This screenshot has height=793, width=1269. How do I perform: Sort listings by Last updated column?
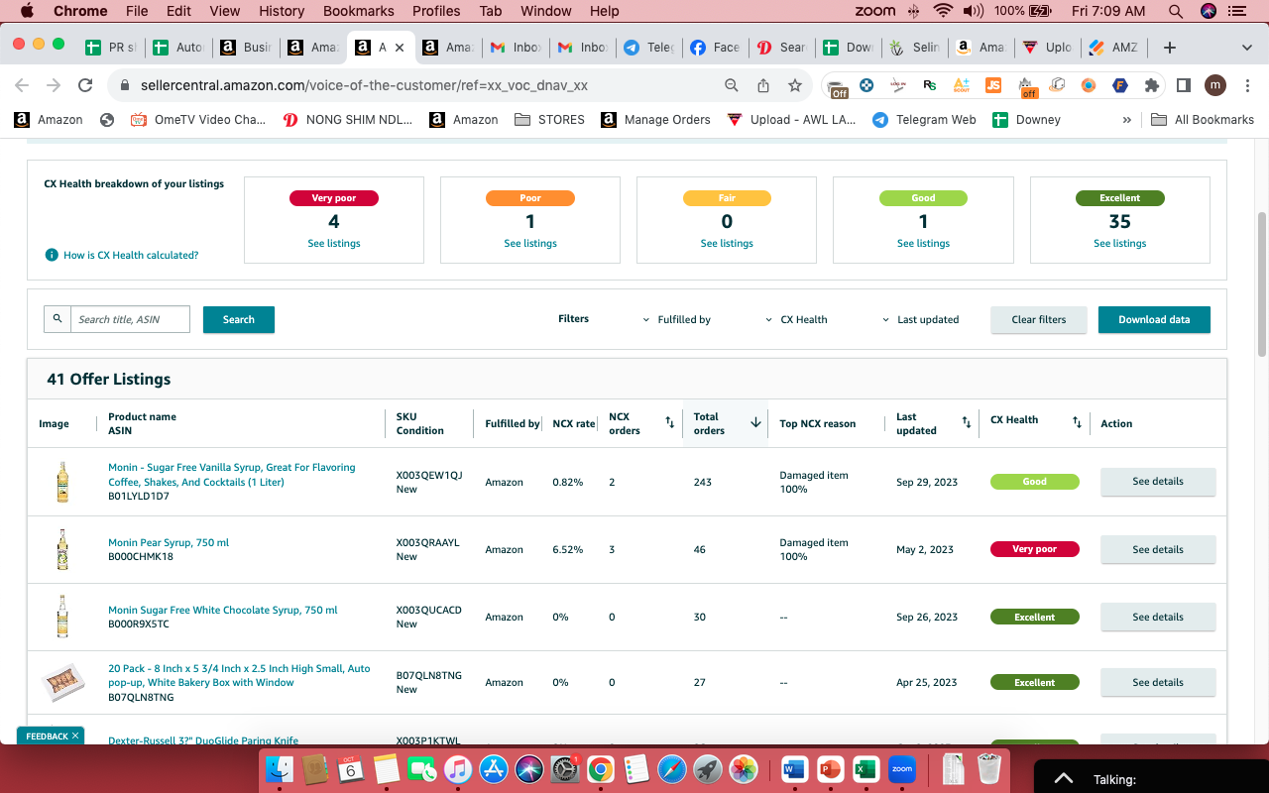967,423
